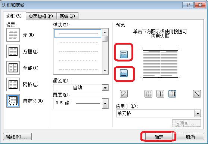Choose the long-dashed line style

click(x=78, y=60)
